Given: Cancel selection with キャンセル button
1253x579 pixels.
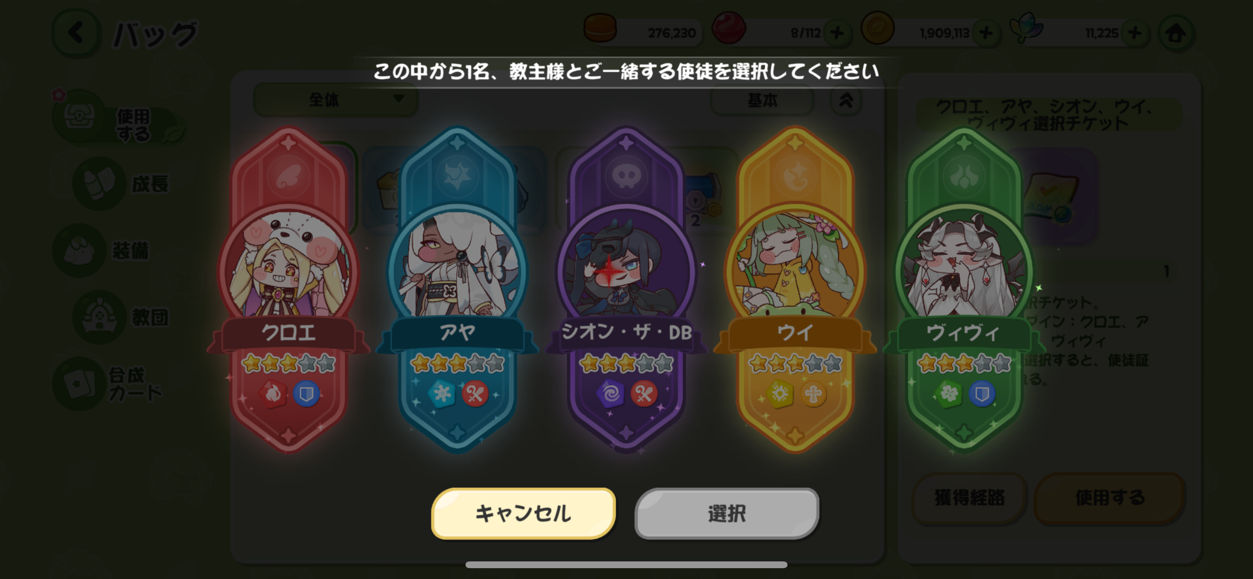Looking at the screenshot, I should [523, 513].
